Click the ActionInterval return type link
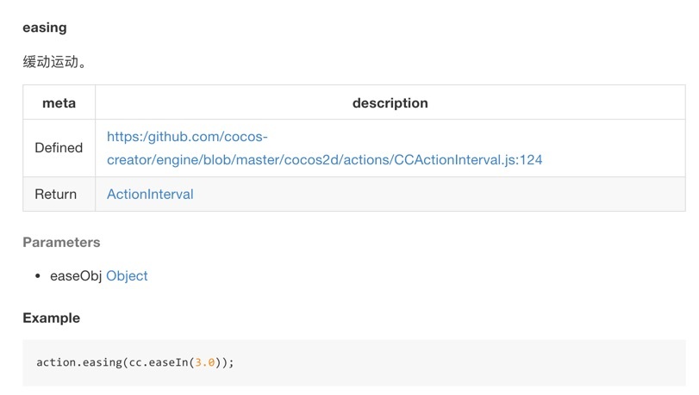Viewport: 699px width, 395px height. point(150,194)
